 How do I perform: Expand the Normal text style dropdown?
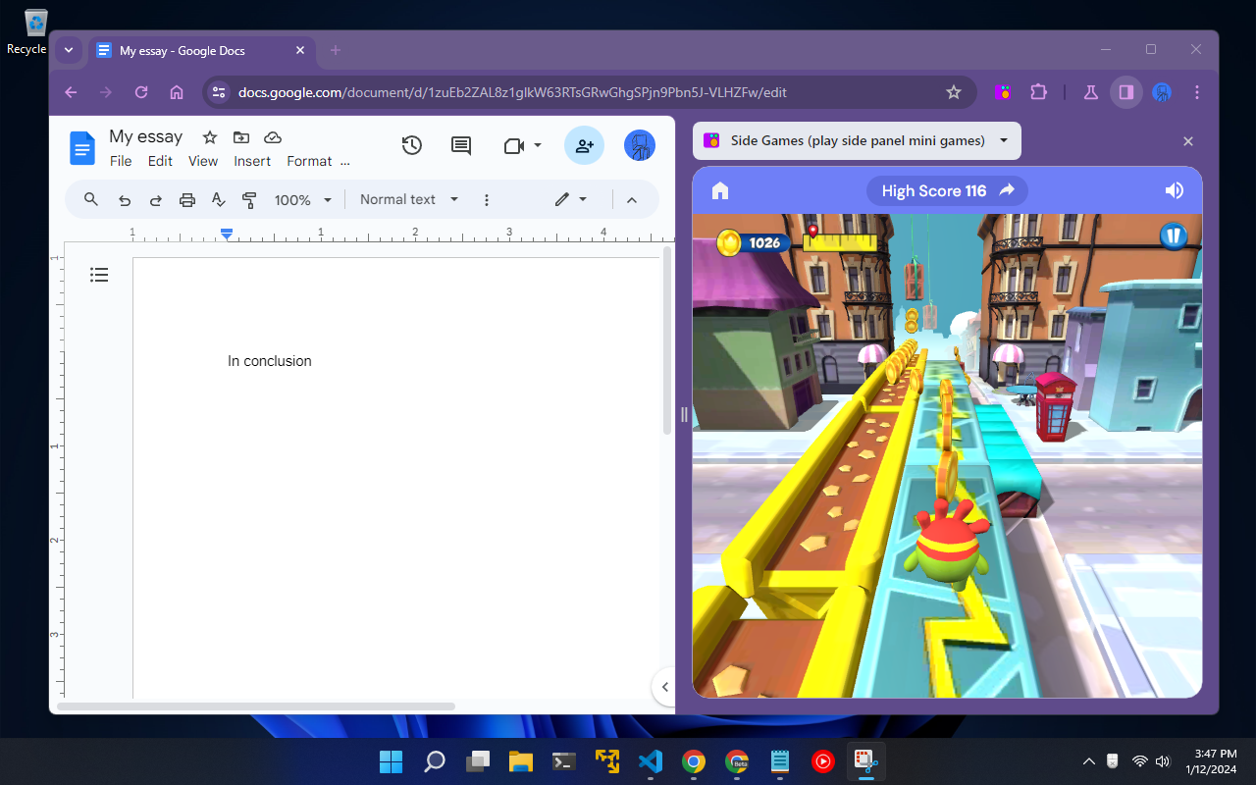(409, 199)
